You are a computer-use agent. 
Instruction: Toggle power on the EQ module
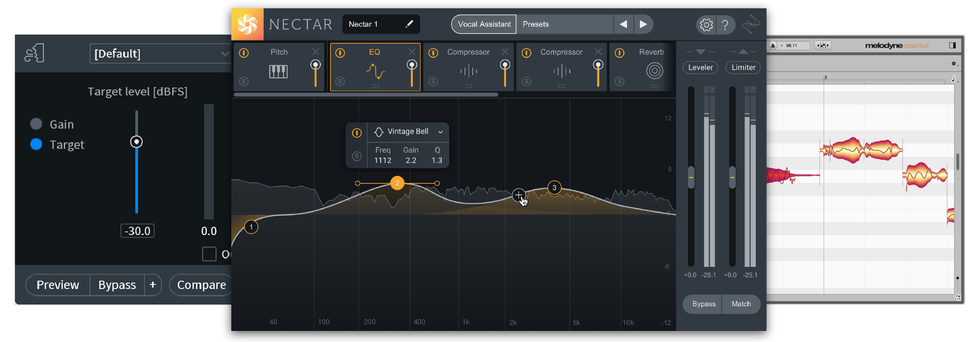click(340, 53)
